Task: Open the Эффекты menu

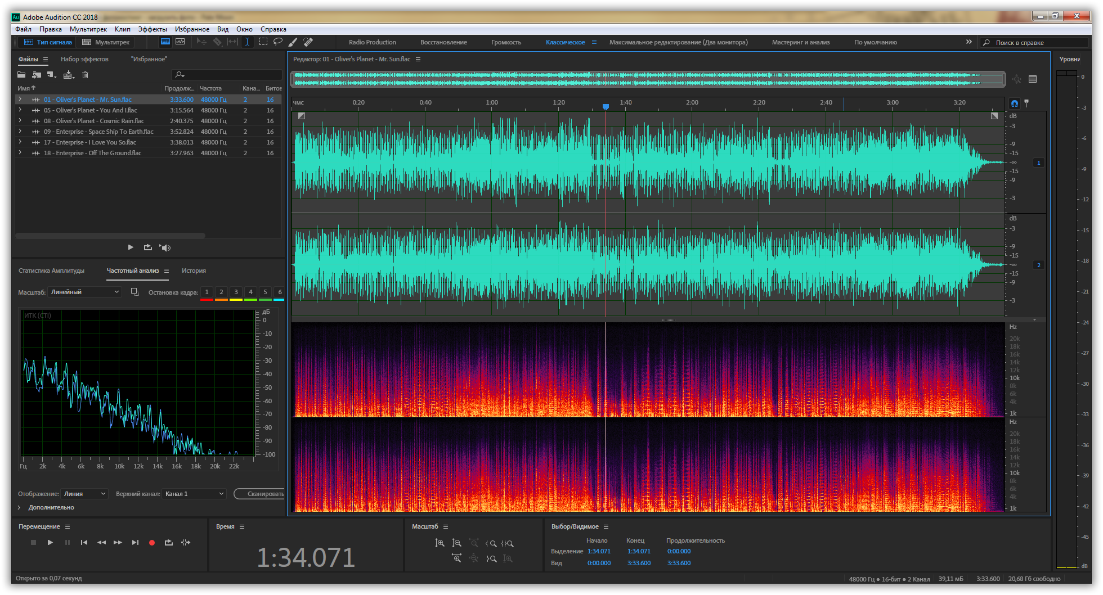Action: (153, 29)
